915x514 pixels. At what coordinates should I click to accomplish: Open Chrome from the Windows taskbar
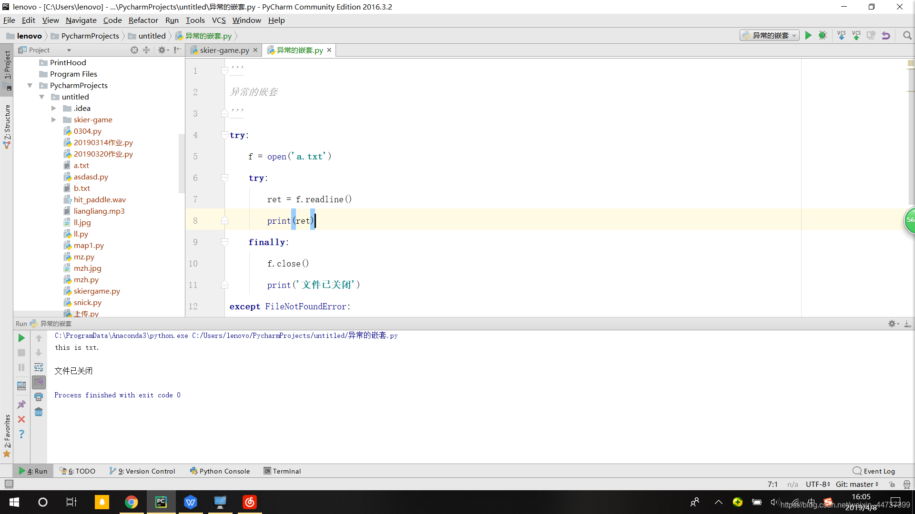click(131, 502)
